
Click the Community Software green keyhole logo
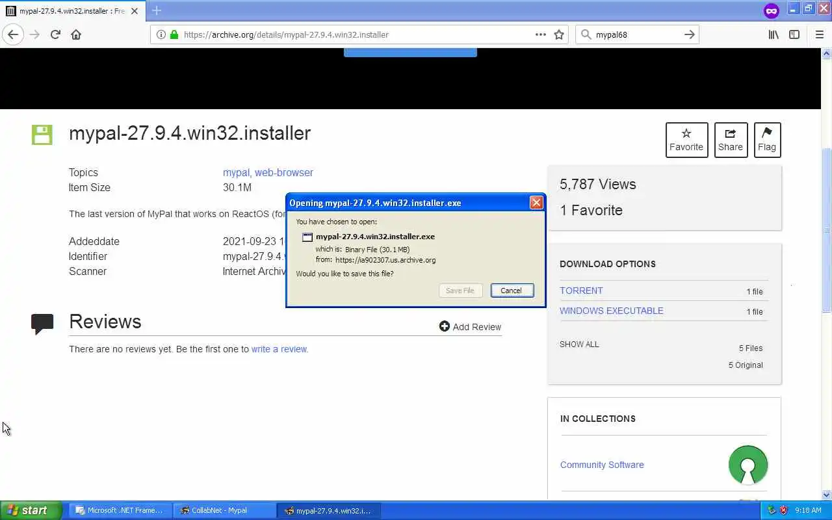748,465
